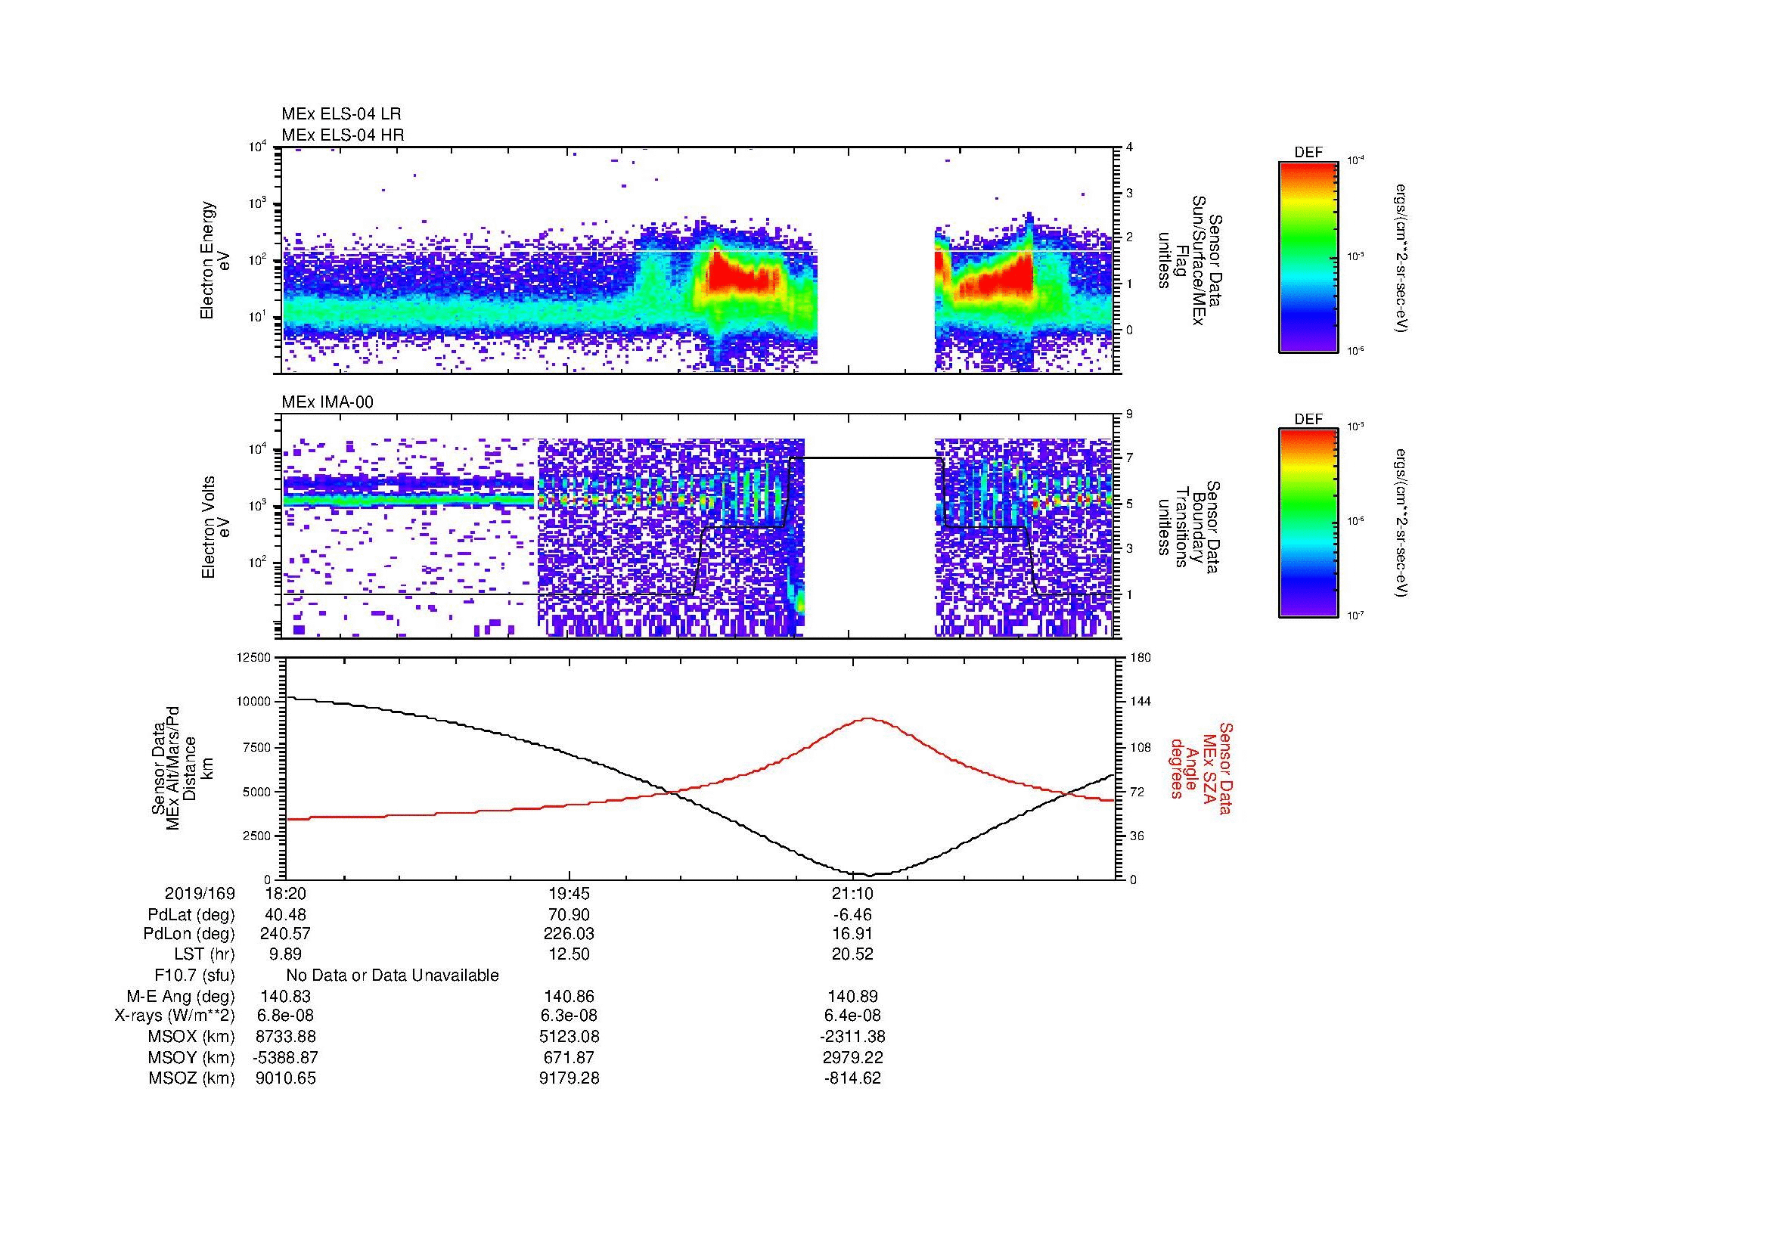Click the MSOX value '-2311.38'
The image size is (1769, 1250).
tap(852, 1037)
